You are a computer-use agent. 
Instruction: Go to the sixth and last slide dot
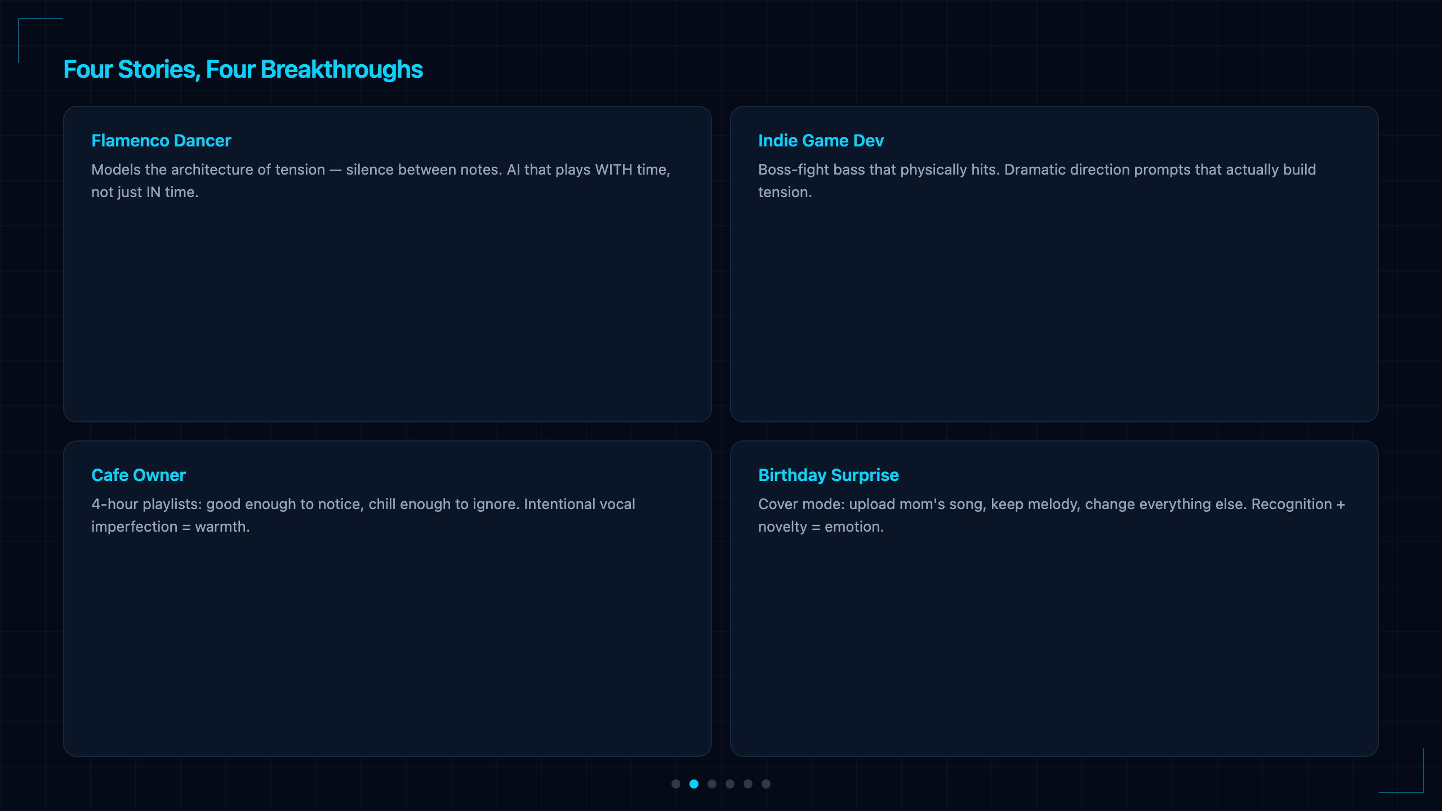click(x=766, y=784)
